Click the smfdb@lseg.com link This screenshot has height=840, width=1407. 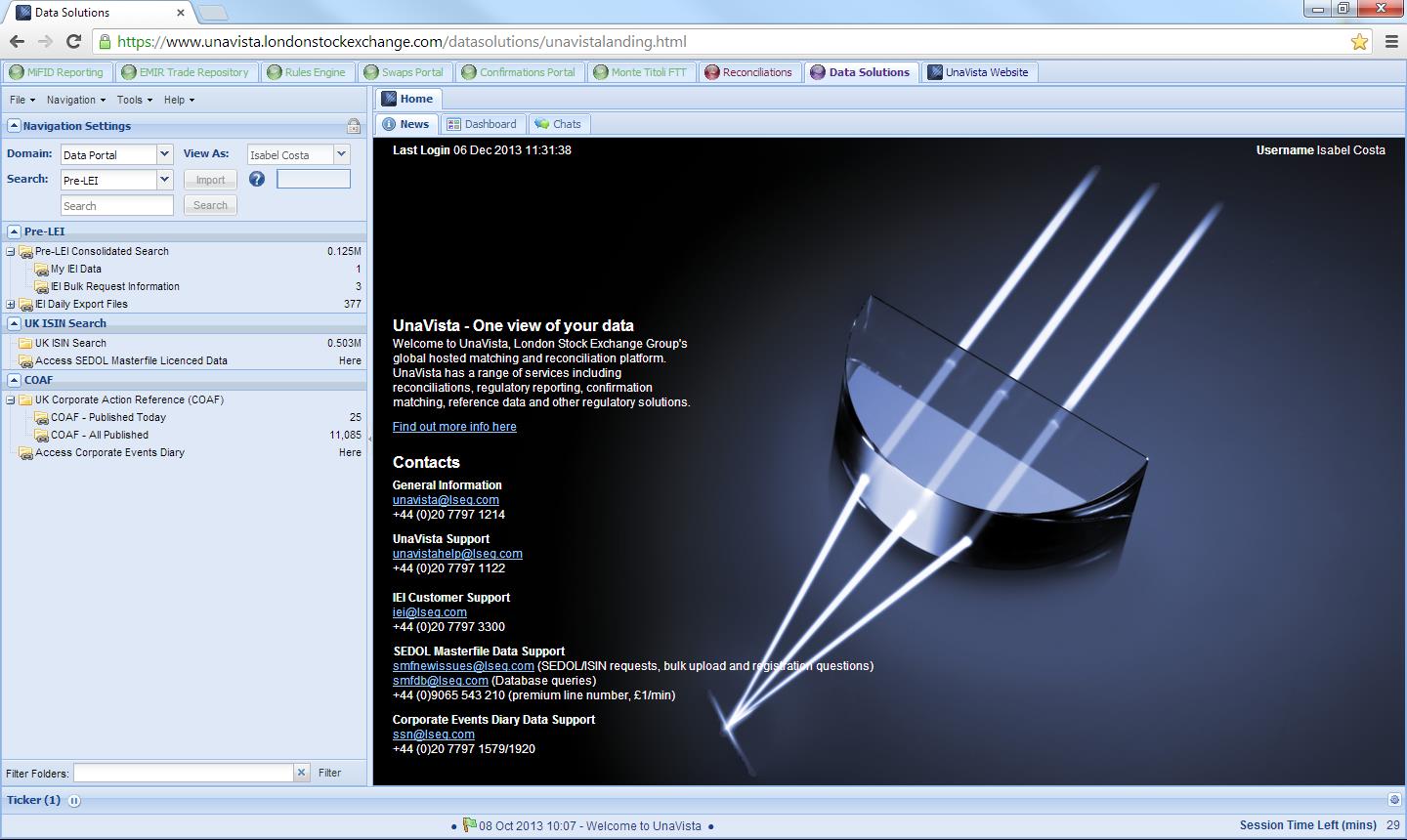pos(441,681)
